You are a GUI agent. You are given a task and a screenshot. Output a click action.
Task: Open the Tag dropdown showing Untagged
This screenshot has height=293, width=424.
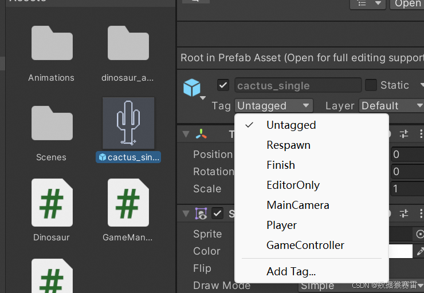coord(274,106)
